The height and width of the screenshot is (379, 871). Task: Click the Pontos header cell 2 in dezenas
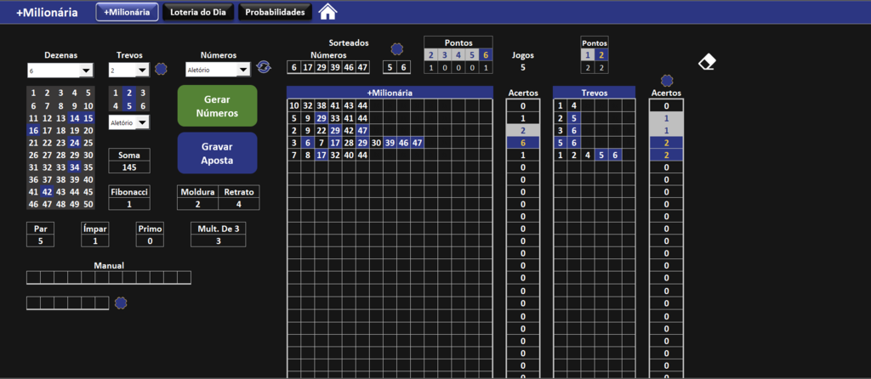431,55
